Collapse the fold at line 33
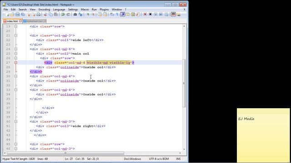 pos(16,90)
